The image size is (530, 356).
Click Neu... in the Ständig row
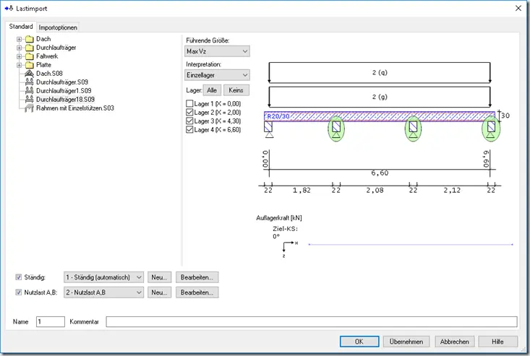tap(159, 277)
